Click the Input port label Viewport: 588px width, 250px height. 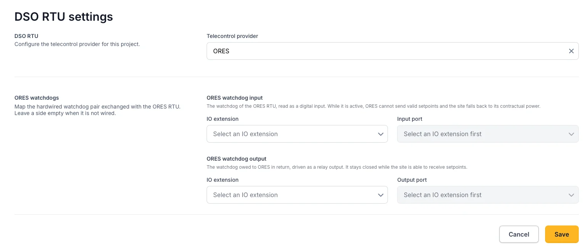410,119
